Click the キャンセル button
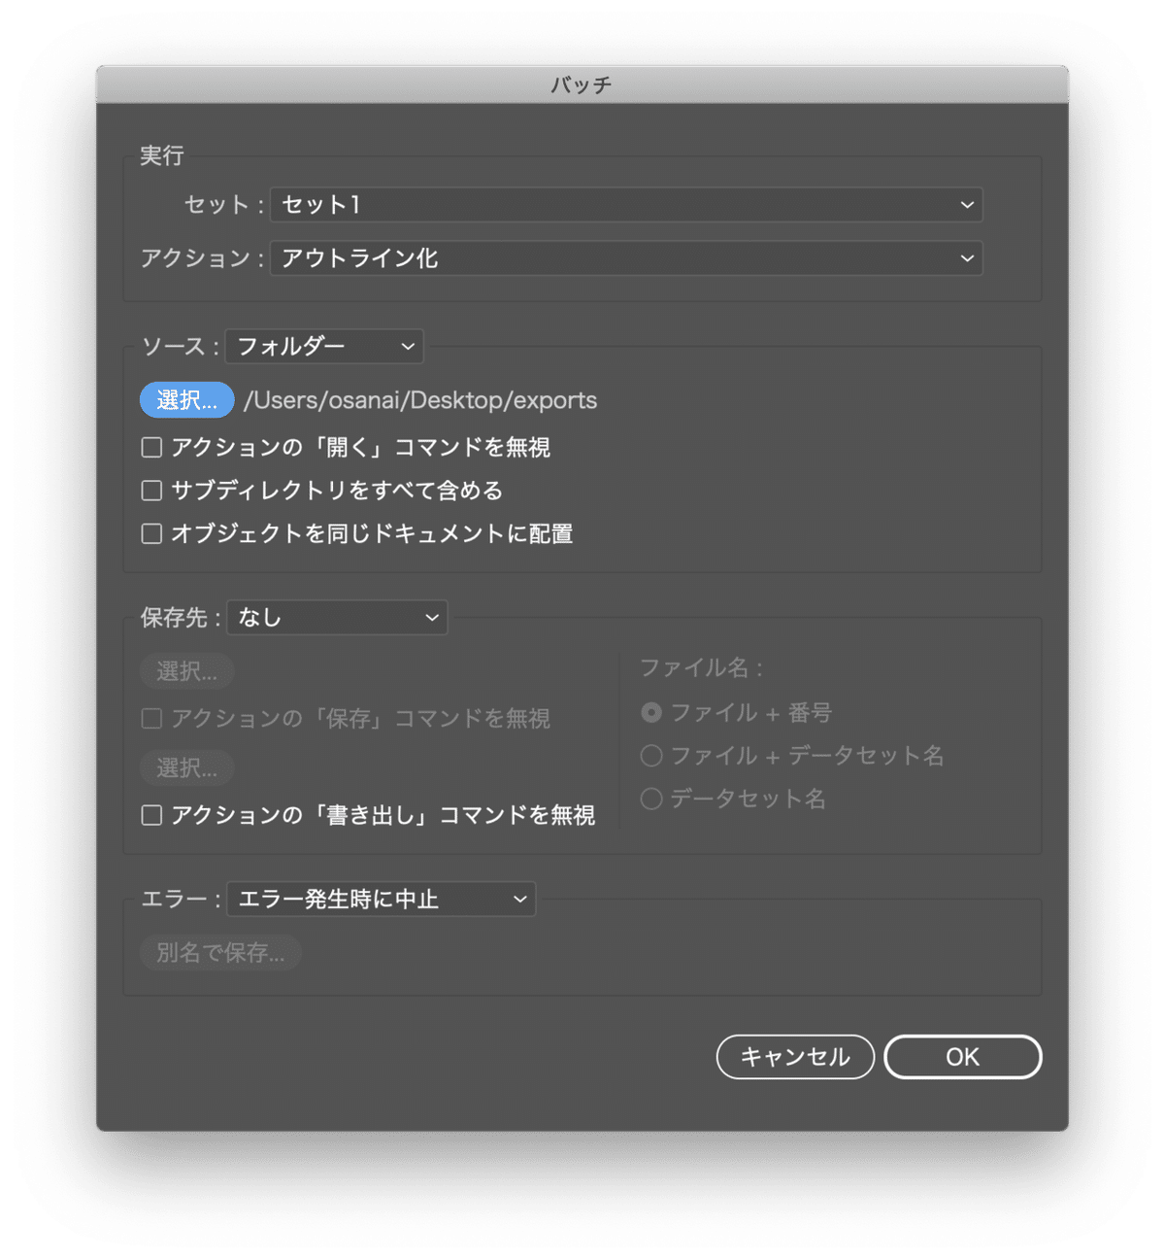Image resolution: width=1165 pixels, height=1259 pixels. (x=794, y=1057)
